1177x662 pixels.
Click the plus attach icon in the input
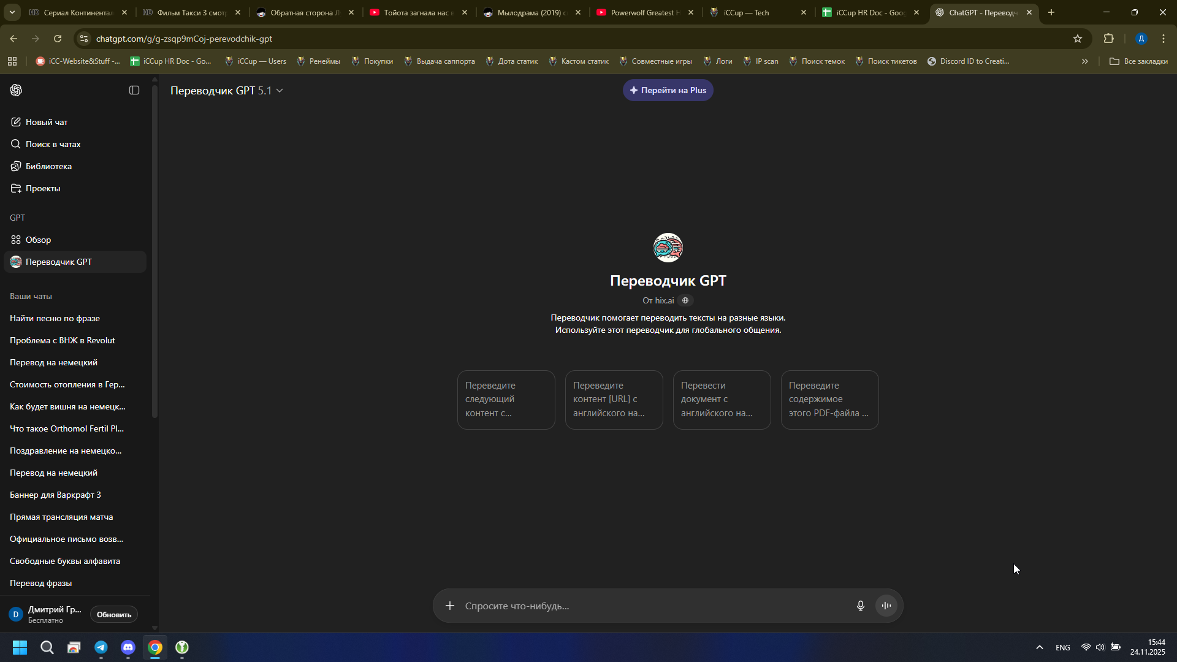tap(450, 606)
